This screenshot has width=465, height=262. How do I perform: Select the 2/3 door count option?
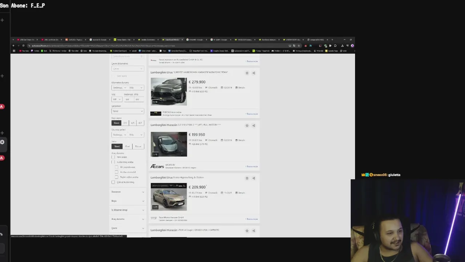pos(125,123)
